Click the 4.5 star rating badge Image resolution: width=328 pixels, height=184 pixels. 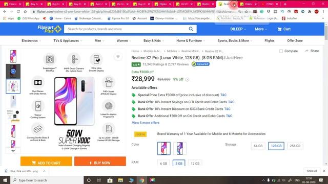pyautogui.click(x=136, y=64)
